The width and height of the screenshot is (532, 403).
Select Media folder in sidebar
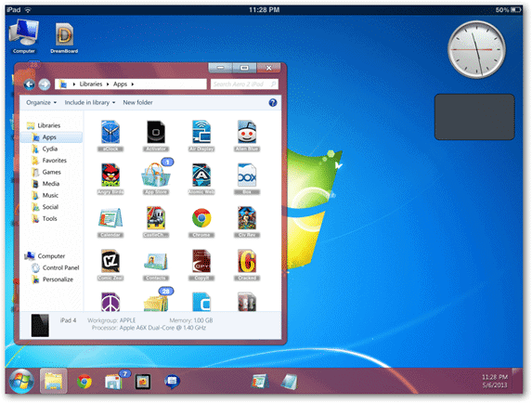coord(45,184)
